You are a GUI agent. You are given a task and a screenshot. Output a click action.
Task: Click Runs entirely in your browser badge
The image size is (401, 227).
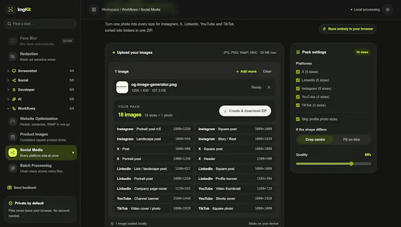348,29
